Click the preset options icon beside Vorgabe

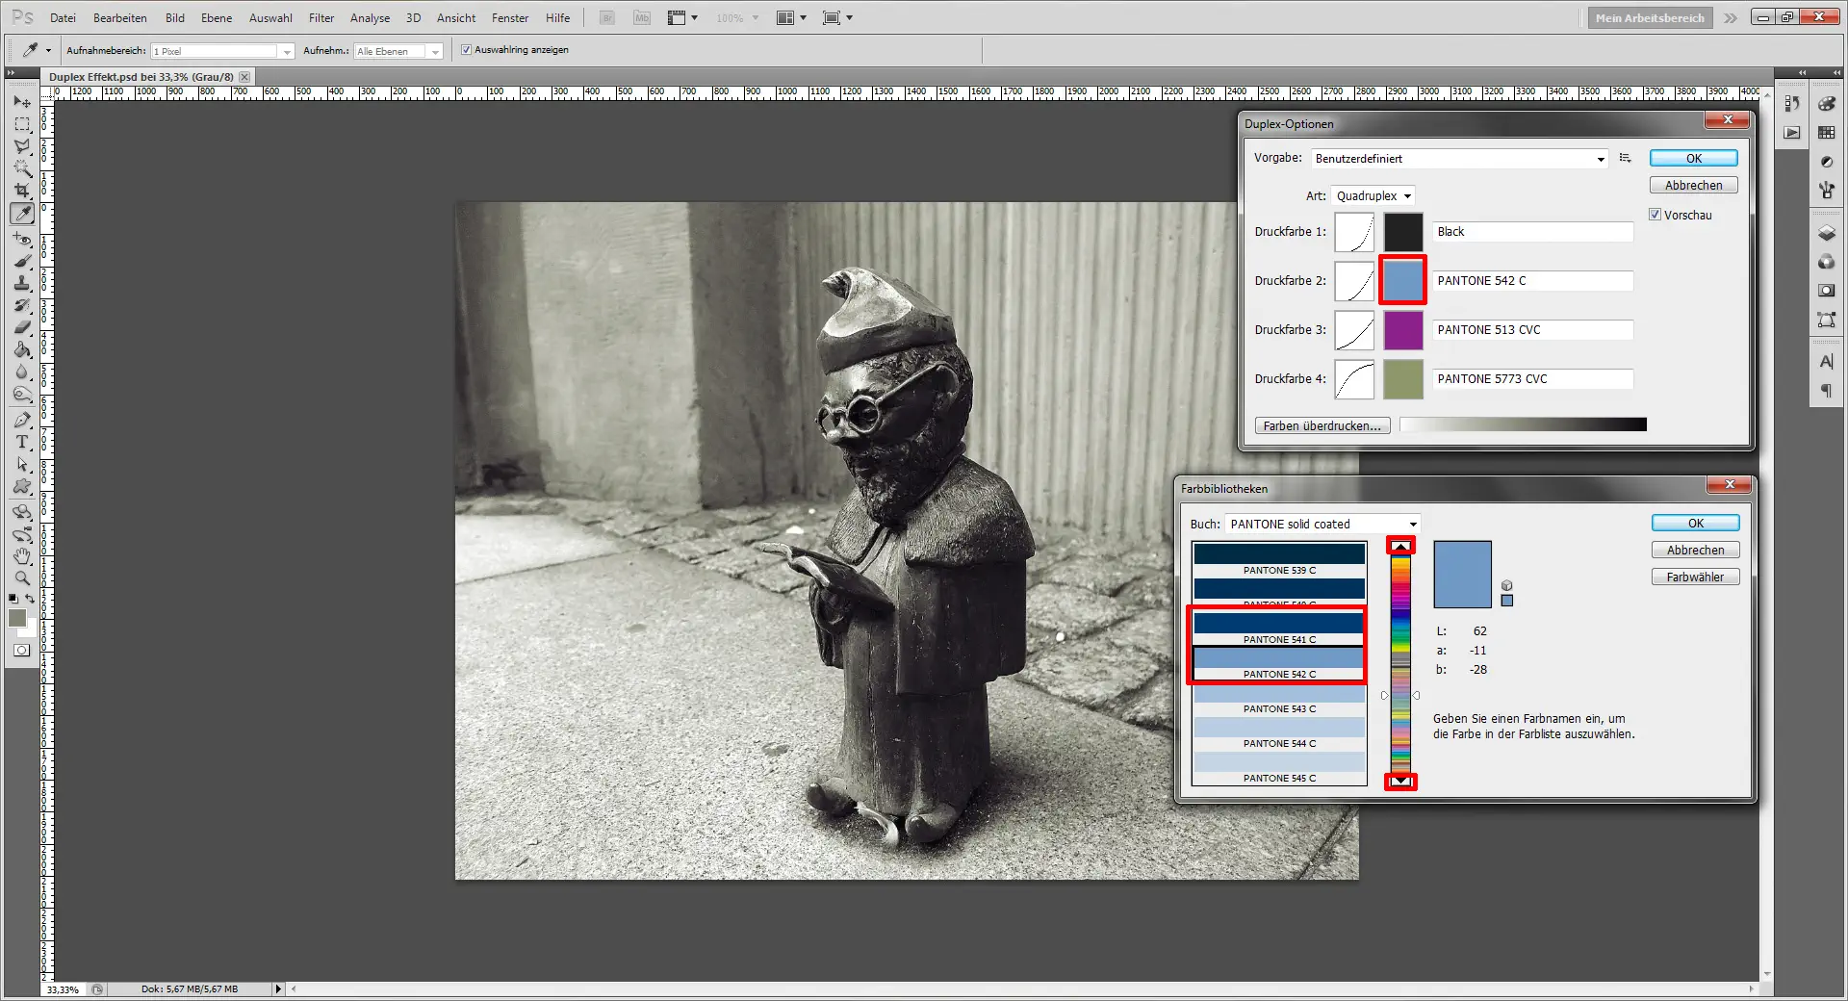pos(1626,158)
